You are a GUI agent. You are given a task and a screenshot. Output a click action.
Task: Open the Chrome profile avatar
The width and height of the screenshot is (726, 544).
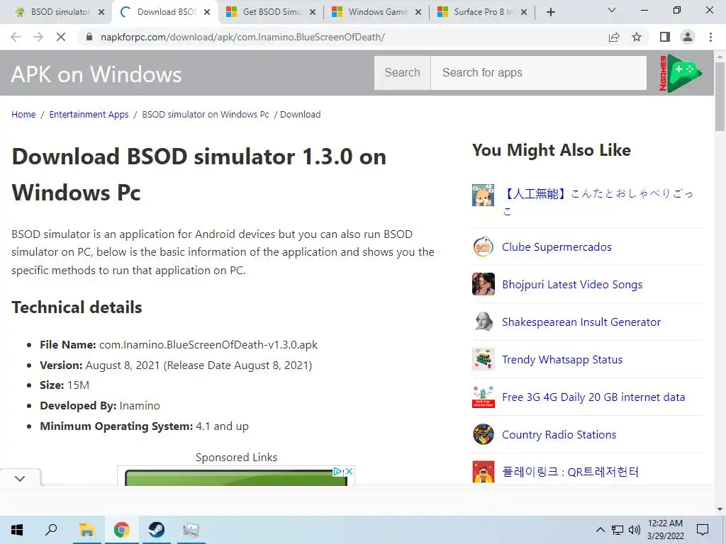(688, 37)
